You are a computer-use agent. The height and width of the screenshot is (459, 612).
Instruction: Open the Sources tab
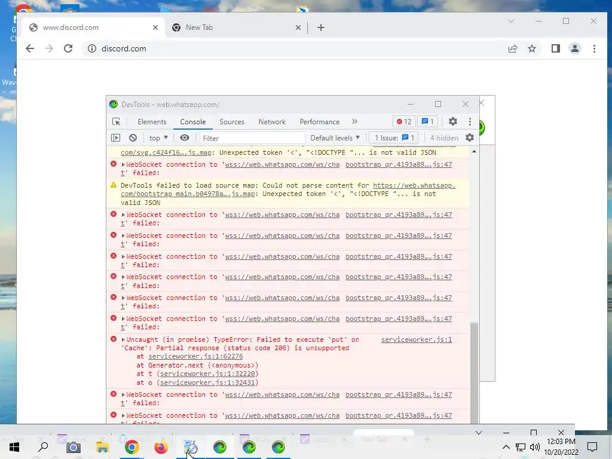[232, 122]
